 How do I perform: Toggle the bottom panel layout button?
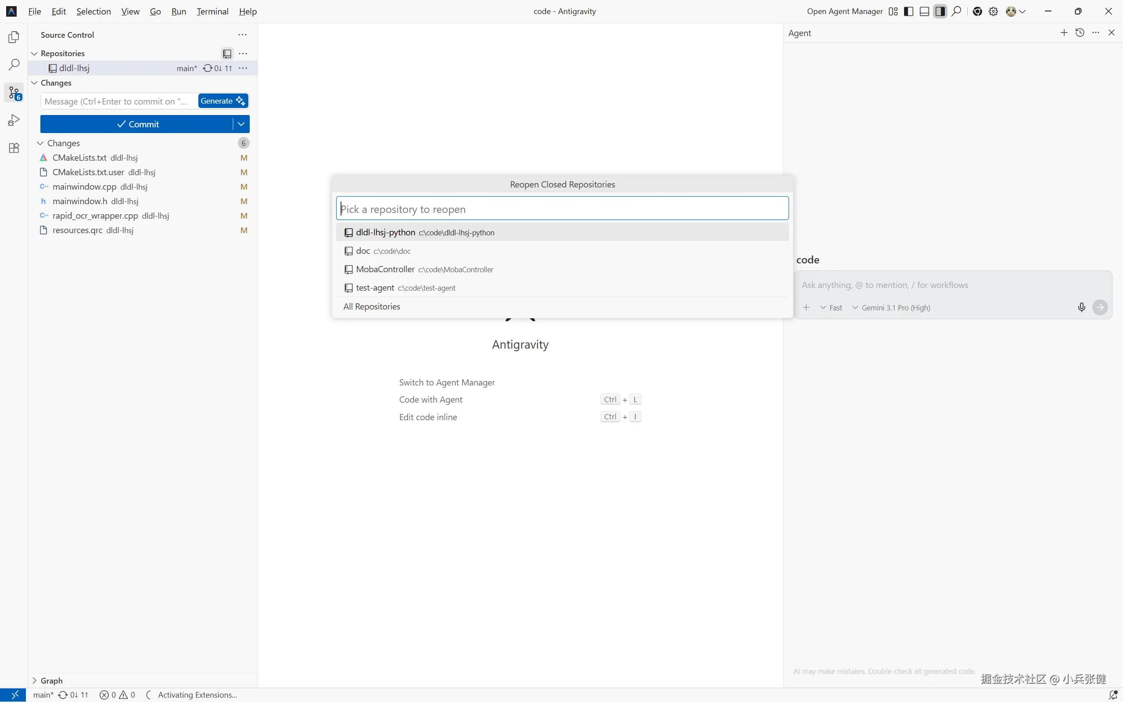(924, 11)
